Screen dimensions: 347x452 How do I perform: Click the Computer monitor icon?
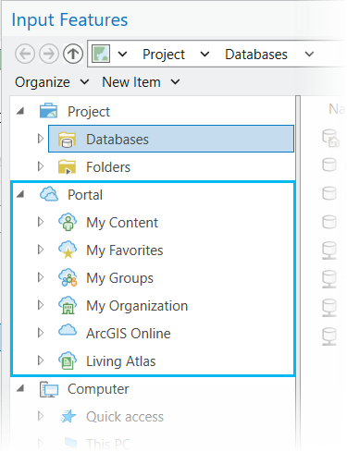tap(49, 389)
